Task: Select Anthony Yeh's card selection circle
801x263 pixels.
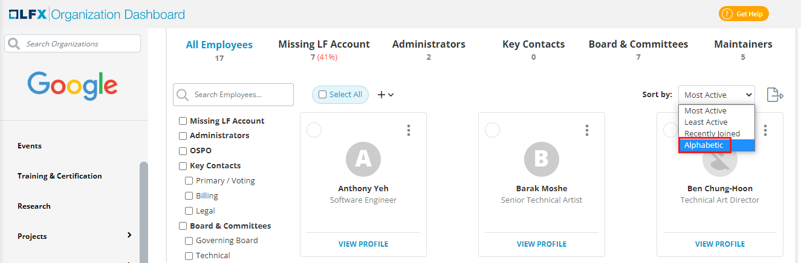Action: click(x=314, y=130)
